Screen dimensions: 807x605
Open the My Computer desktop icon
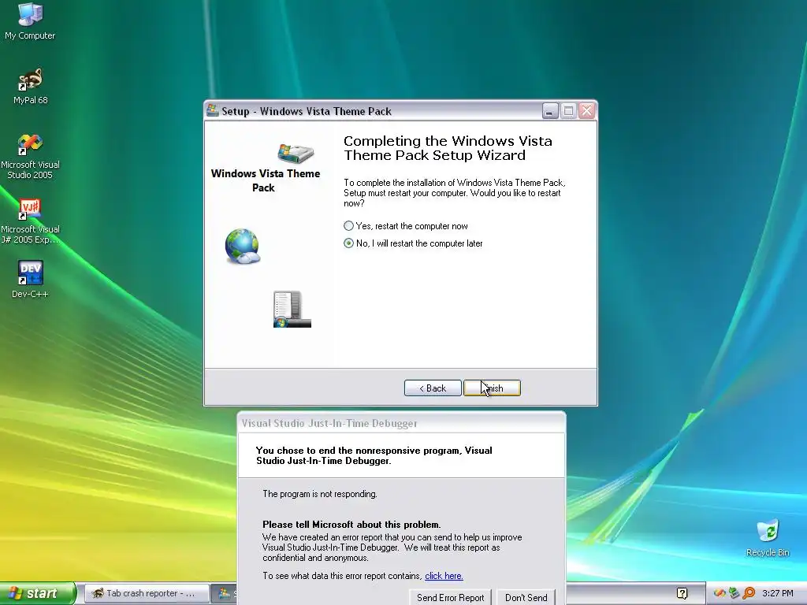point(30,21)
